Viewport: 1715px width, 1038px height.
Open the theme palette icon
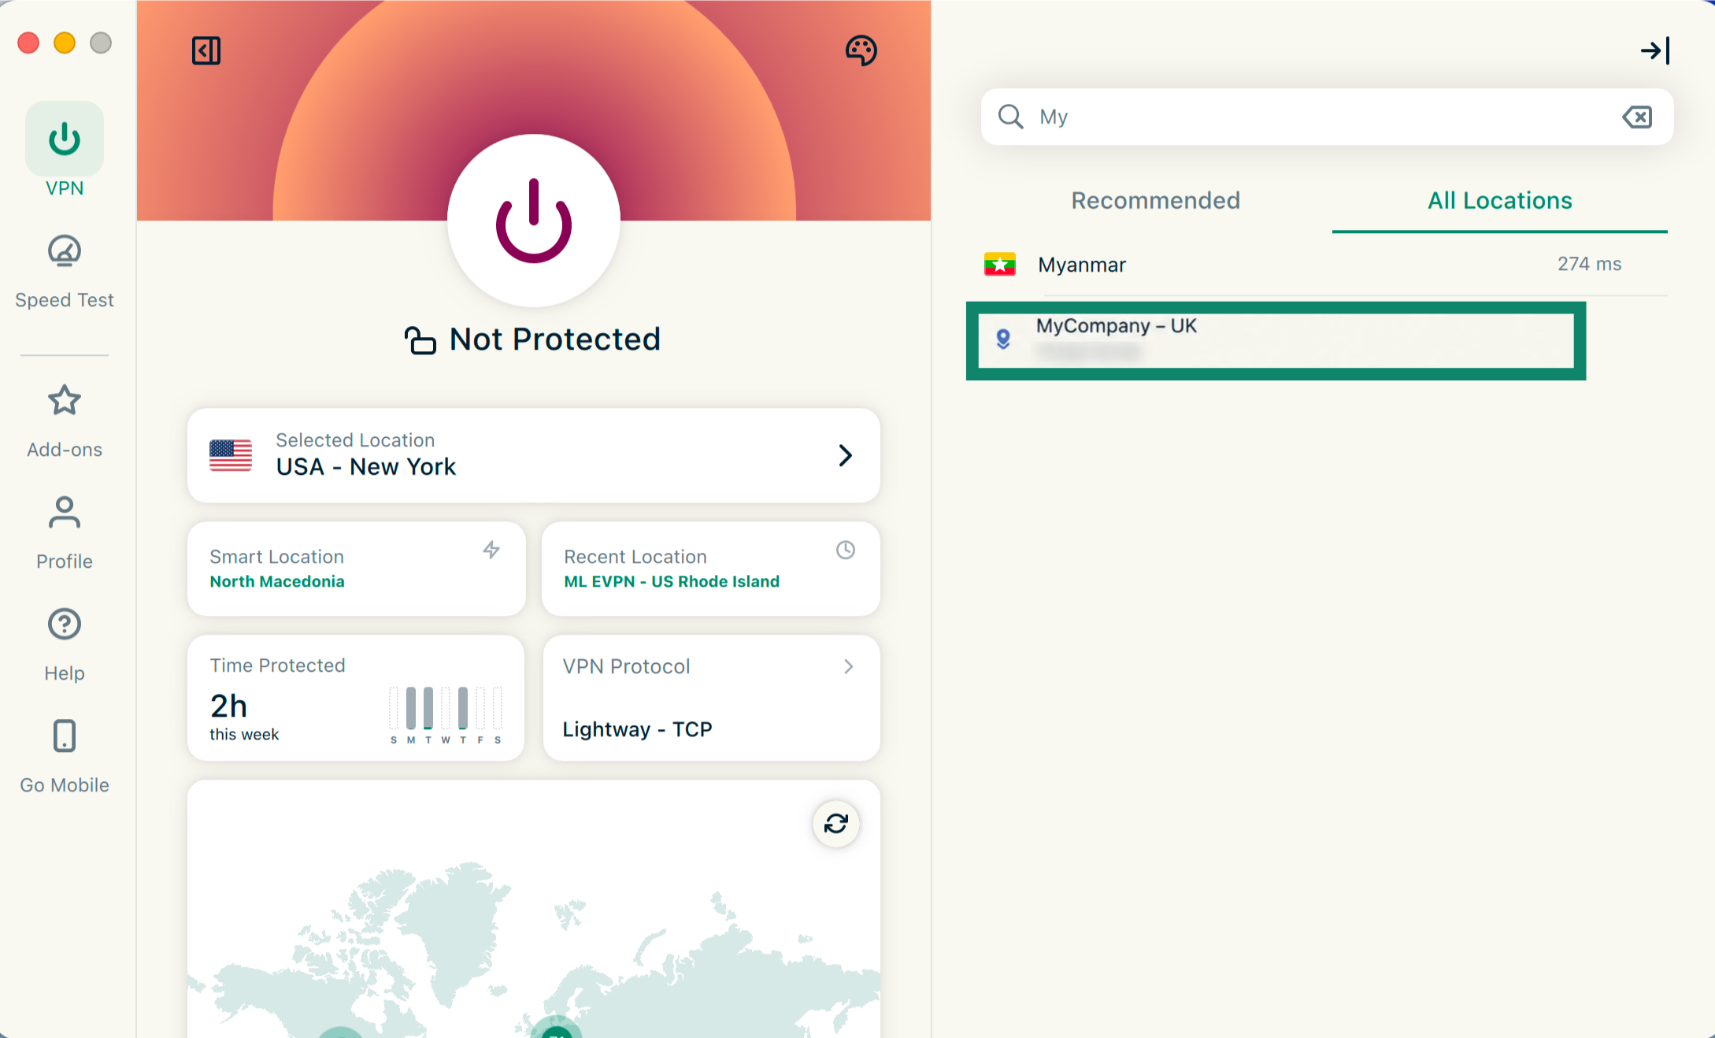click(861, 50)
